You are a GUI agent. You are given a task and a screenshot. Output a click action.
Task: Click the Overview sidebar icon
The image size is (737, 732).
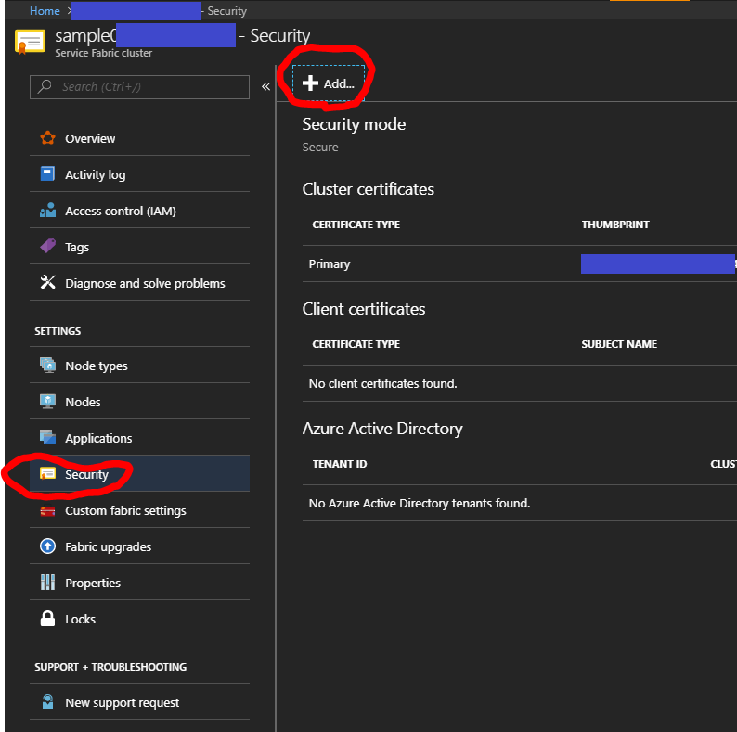47,138
